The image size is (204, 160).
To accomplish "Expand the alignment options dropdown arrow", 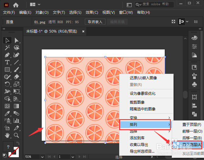I will pyautogui.click(x=187, y=22).
